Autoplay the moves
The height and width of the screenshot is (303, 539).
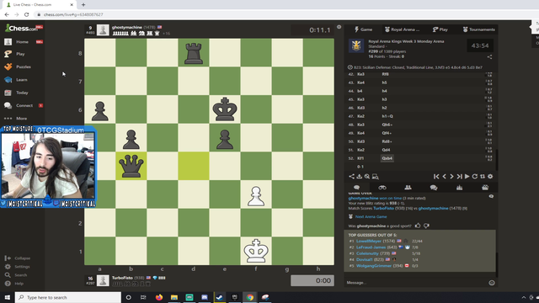[467, 176]
